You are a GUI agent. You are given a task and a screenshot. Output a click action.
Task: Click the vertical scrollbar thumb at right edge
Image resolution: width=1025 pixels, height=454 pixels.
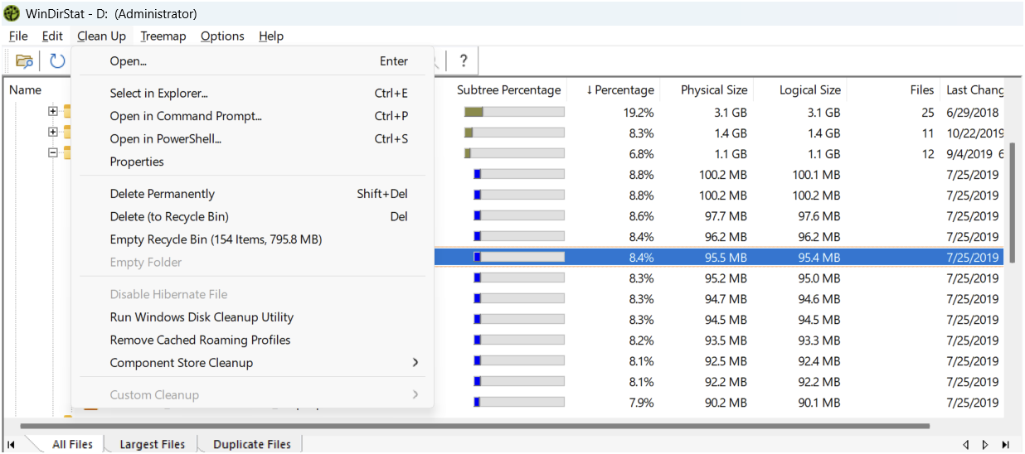pos(1013,201)
